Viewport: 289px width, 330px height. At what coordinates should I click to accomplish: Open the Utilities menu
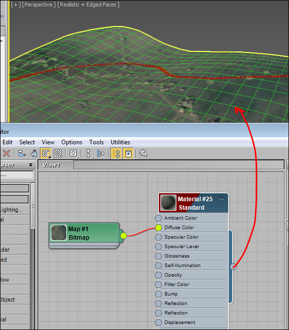point(121,142)
